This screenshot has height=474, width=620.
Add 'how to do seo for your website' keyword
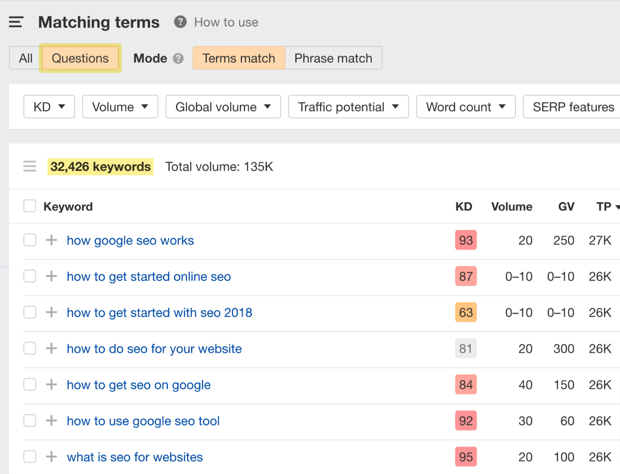click(50, 348)
